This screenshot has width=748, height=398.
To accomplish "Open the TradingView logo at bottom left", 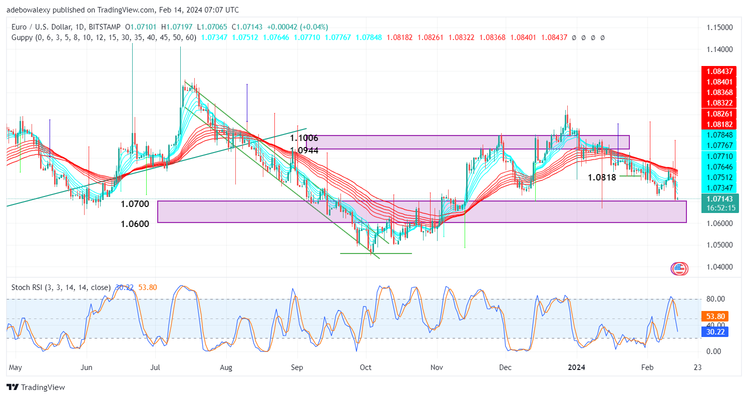I will tap(36, 387).
